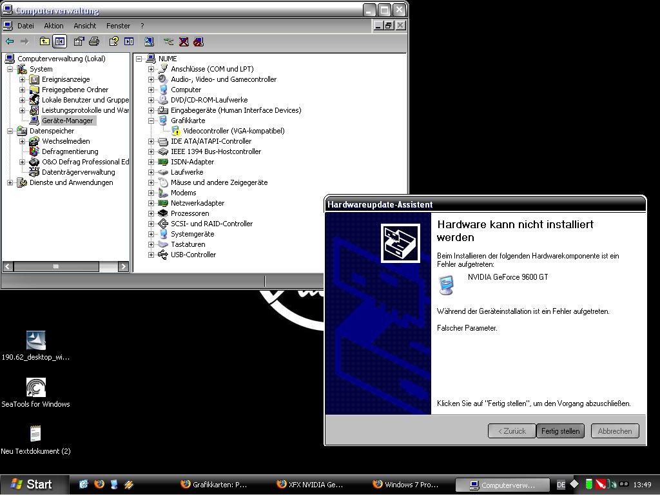Expand Dienste und Anwendungen node
The width and height of the screenshot is (660, 495).
click(10, 182)
